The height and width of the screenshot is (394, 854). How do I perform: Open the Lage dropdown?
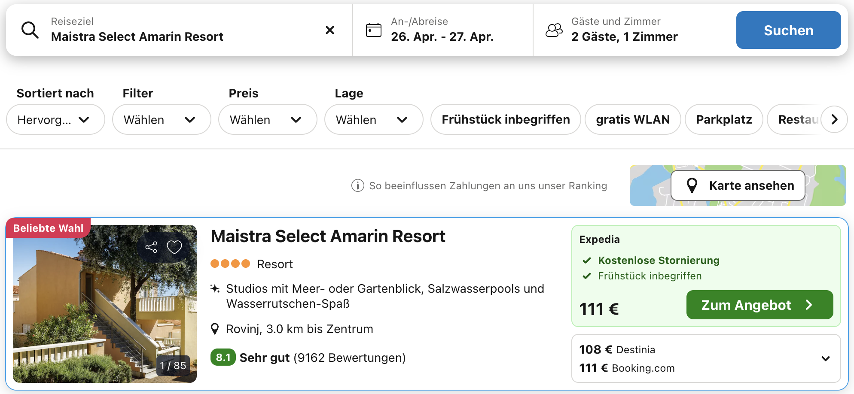click(x=373, y=120)
